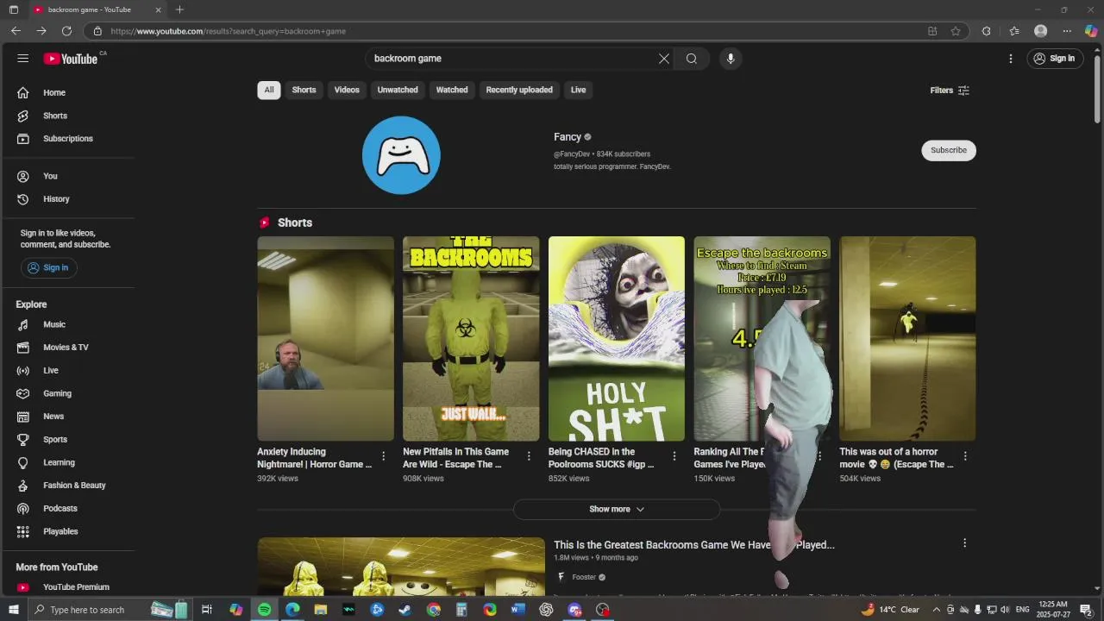The image size is (1104, 621).
Task: Select Recently uploaded filter chip
Action: 519,90
